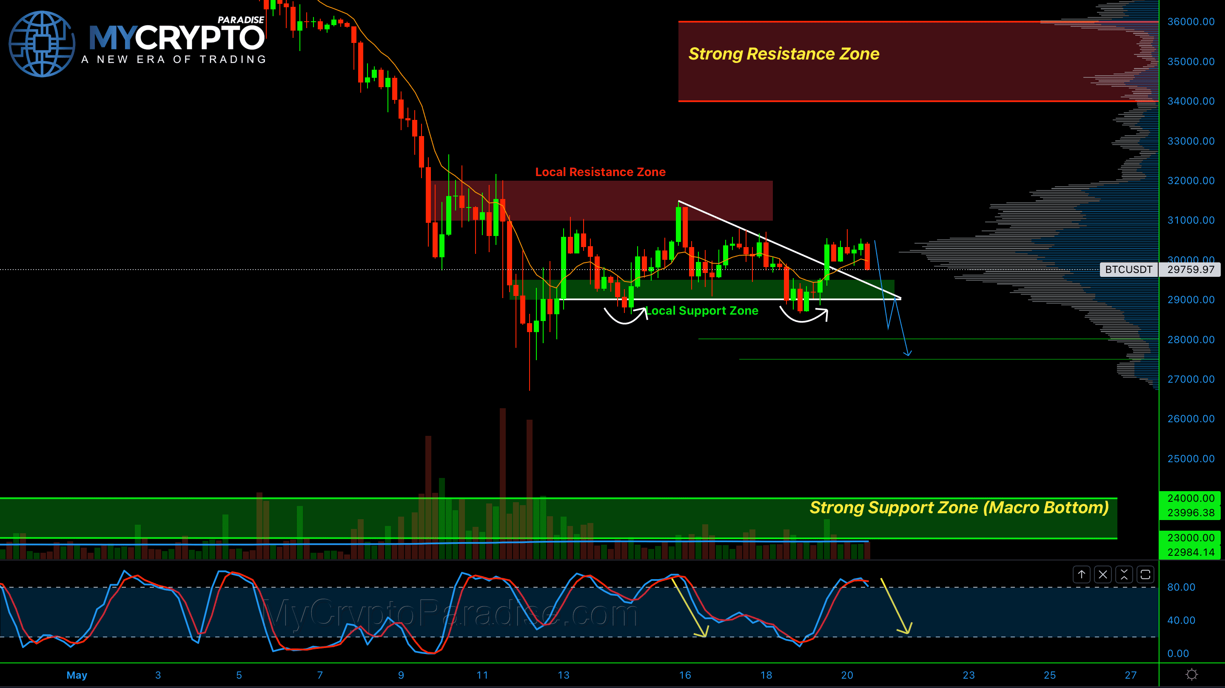Select the blue projected price arrow
Image resolution: width=1225 pixels, height=688 pixels.
[x=902, y=328]
